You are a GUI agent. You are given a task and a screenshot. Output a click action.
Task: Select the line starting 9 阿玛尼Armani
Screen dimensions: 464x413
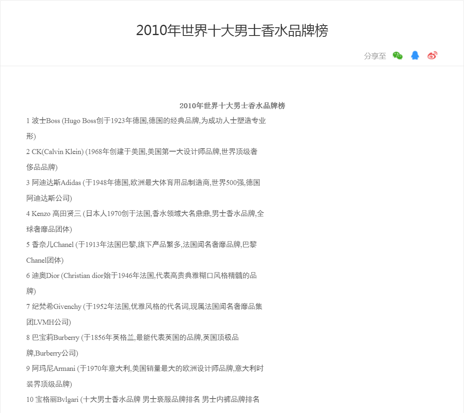click(145, 368)
